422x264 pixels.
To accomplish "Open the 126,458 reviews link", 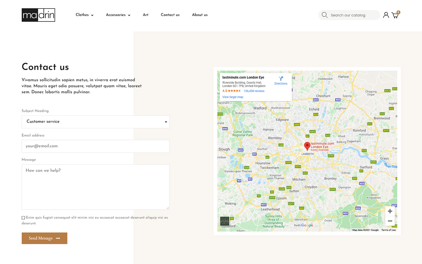I will (x=254, y=91).
